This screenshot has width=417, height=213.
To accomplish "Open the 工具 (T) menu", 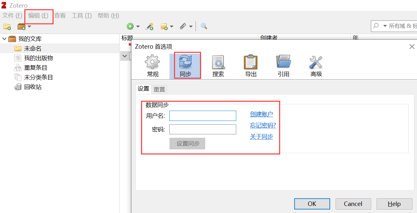I will (x=82, y=16).
